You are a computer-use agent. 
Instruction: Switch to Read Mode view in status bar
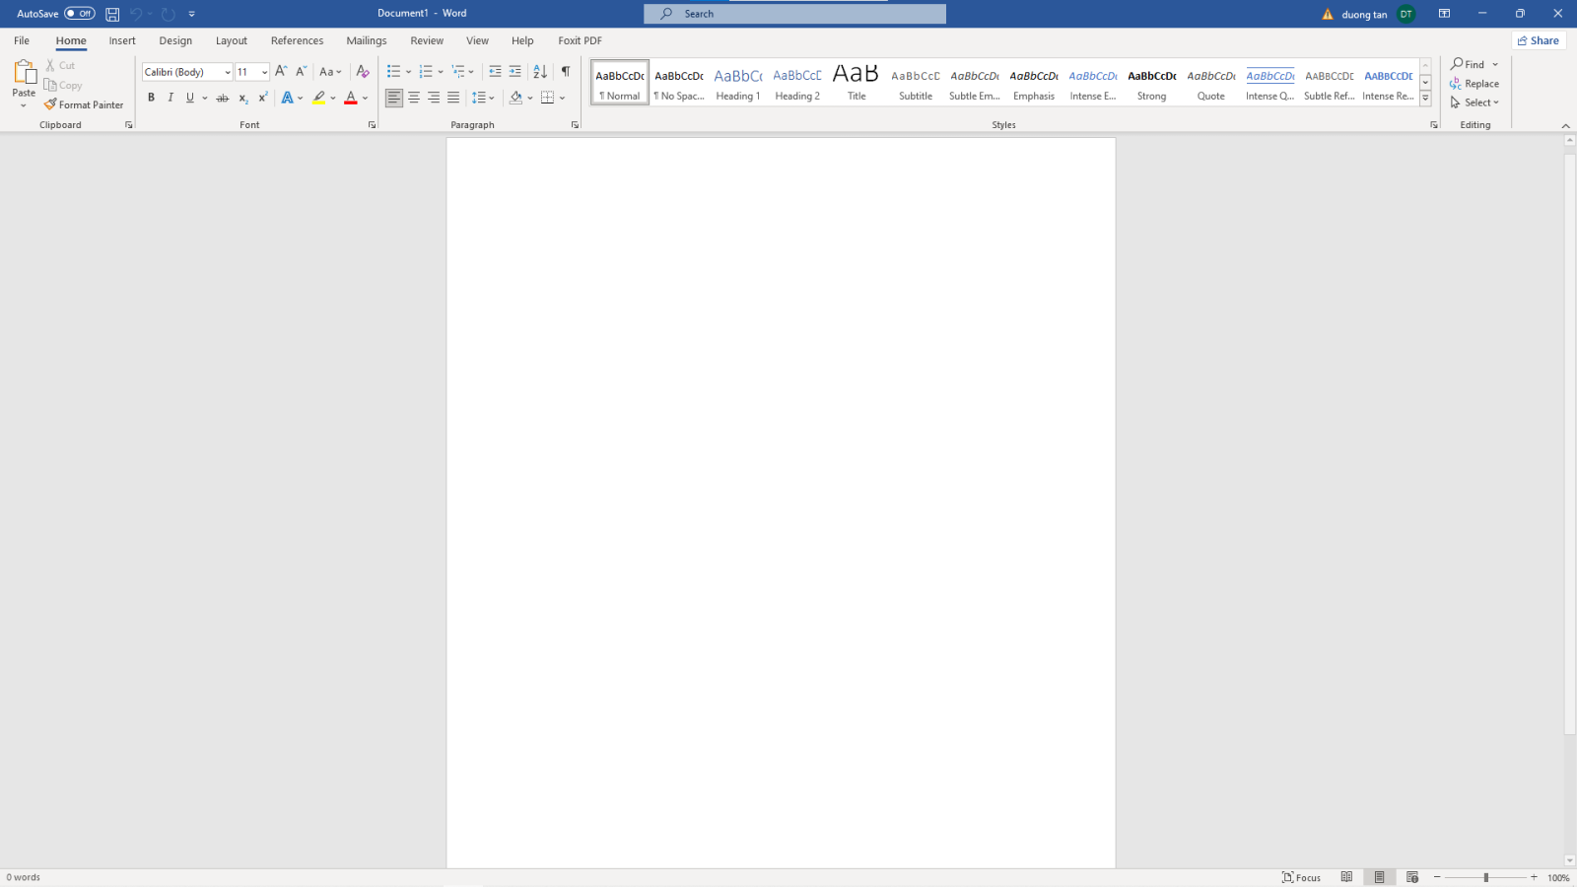tap(1346, 877)
